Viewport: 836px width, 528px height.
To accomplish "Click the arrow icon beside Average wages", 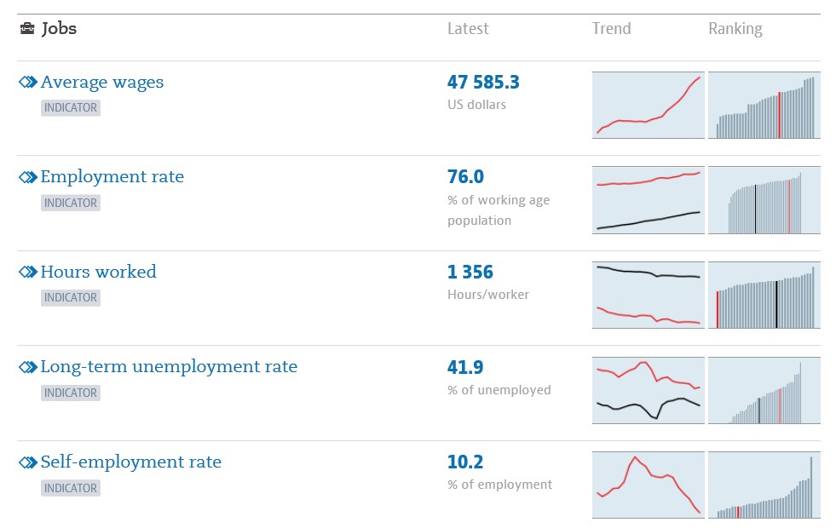I will [28, 83].
